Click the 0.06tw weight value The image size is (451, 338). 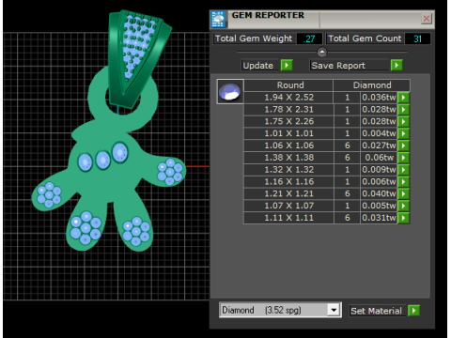[379, 158]
